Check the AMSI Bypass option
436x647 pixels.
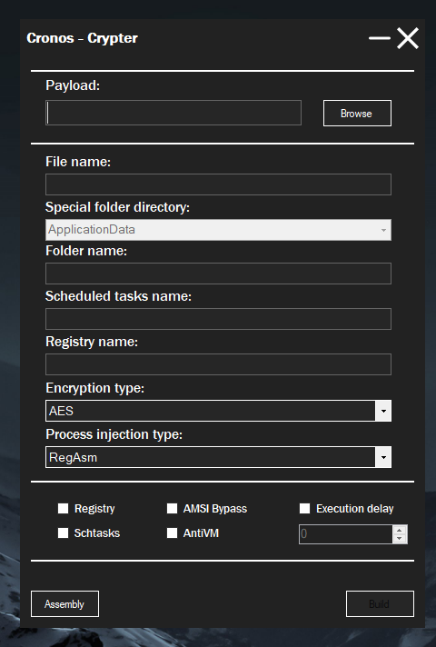point(172,508)
